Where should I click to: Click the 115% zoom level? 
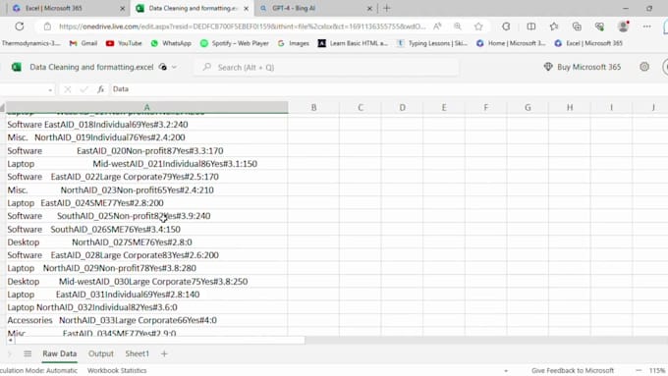point(657,370)
